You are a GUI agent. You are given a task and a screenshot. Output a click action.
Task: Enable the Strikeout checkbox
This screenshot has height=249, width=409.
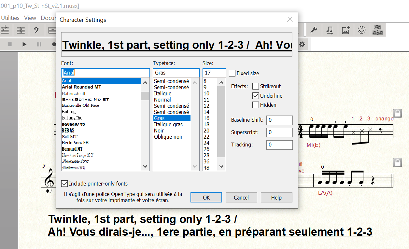[x=256, y=86]
